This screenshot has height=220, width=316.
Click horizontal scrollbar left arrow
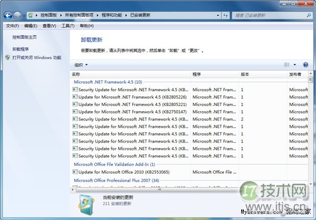(73, 190)
